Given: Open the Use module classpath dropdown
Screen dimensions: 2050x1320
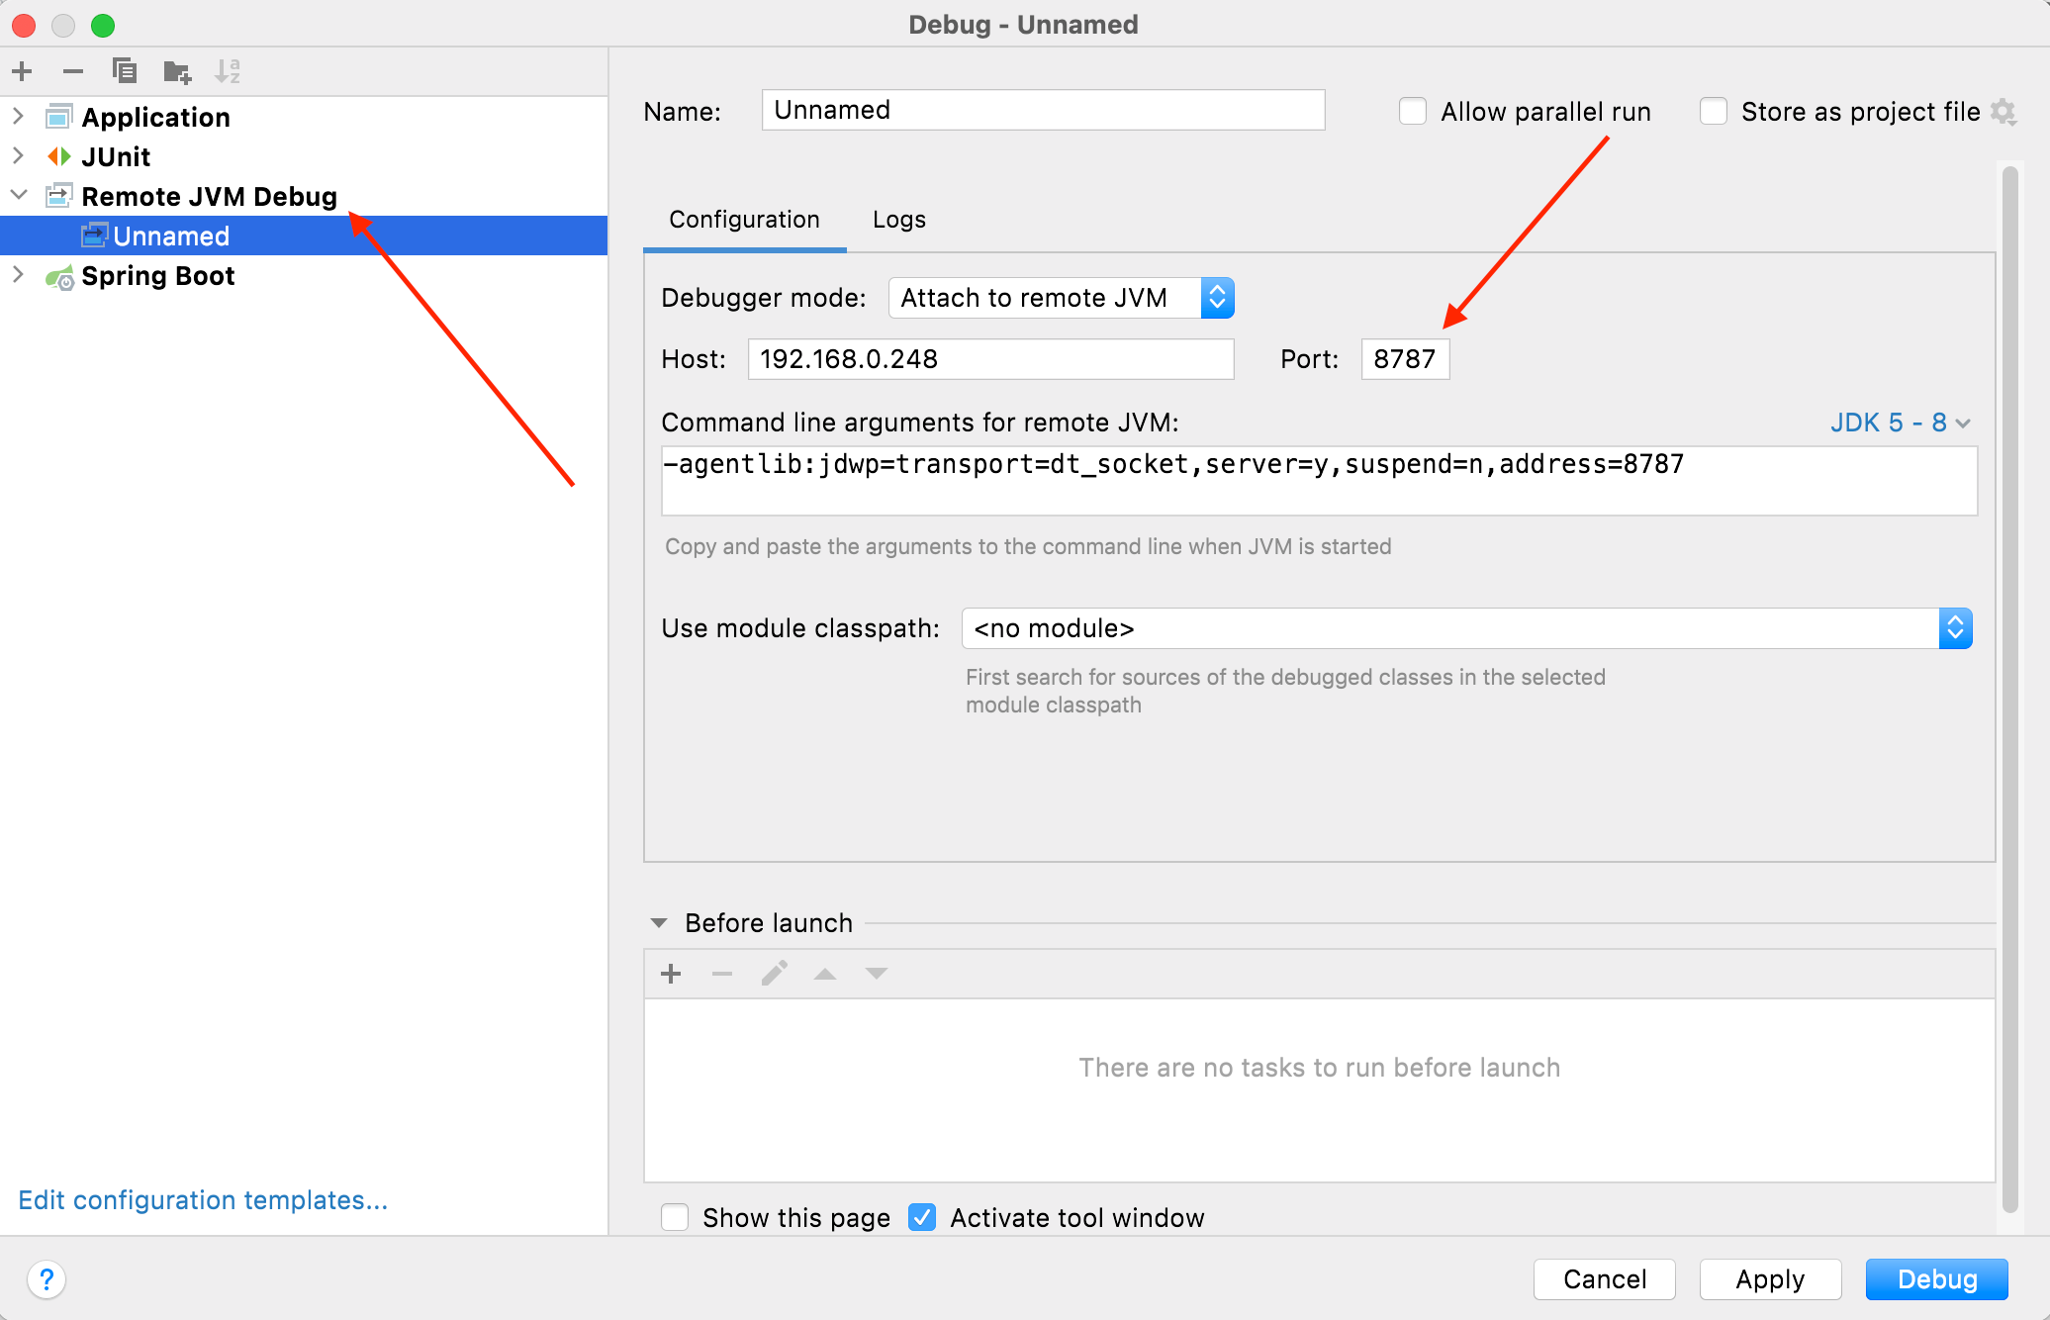Looking at the screenshot, I should point(1466,628).
